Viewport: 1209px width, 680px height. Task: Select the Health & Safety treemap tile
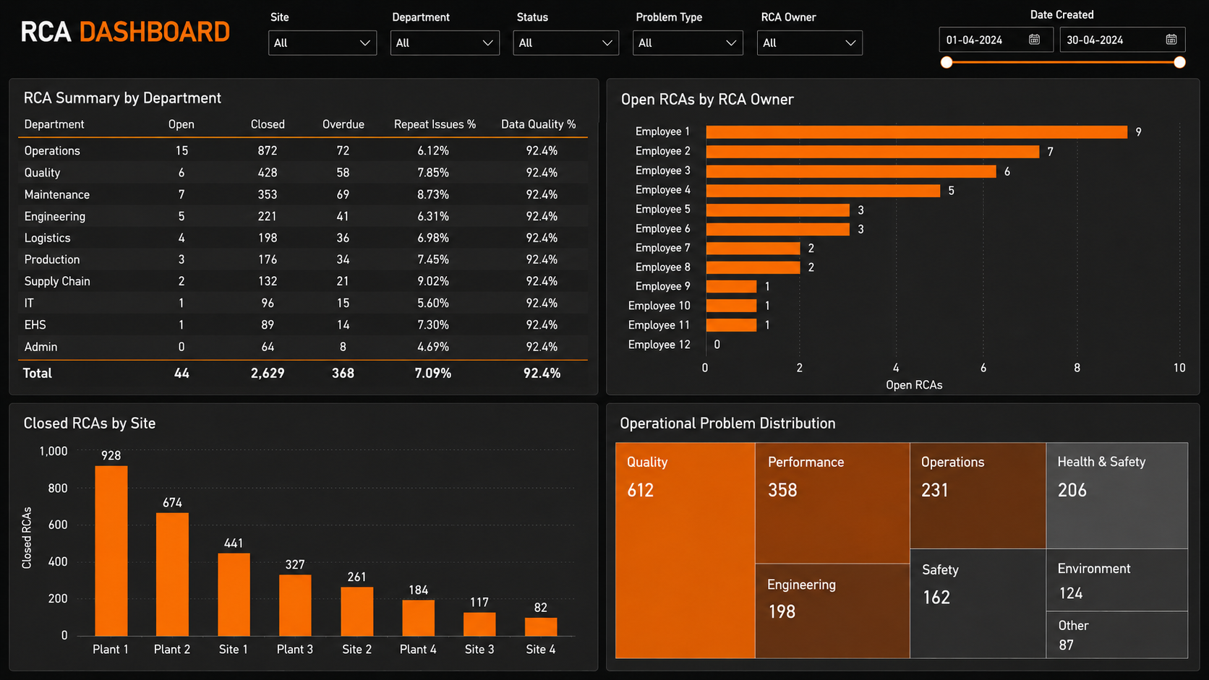tap(1117, 496)
